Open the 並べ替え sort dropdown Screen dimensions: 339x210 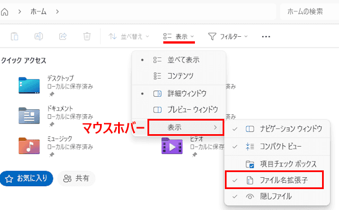pyautogui.click(x=129, y=37)
